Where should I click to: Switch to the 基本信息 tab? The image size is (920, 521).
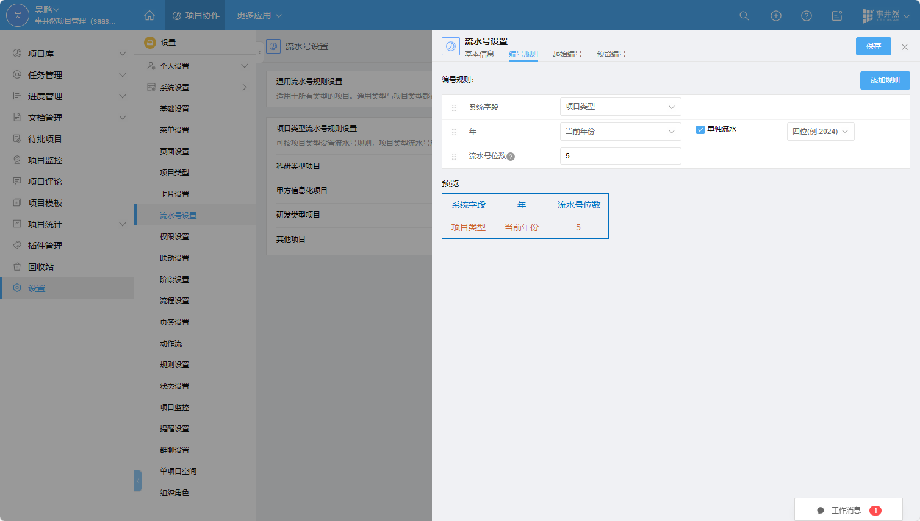480,54
